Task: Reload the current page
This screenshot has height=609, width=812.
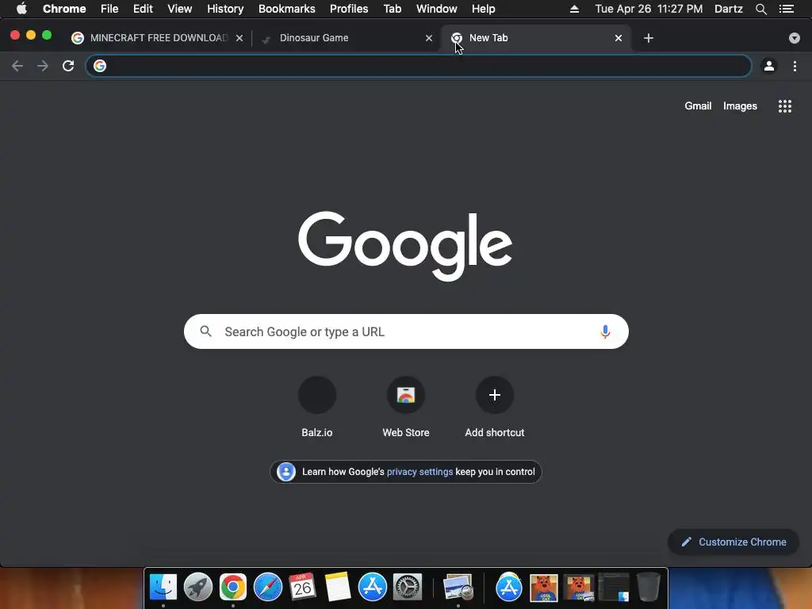Action: click(x=68, y=66)
